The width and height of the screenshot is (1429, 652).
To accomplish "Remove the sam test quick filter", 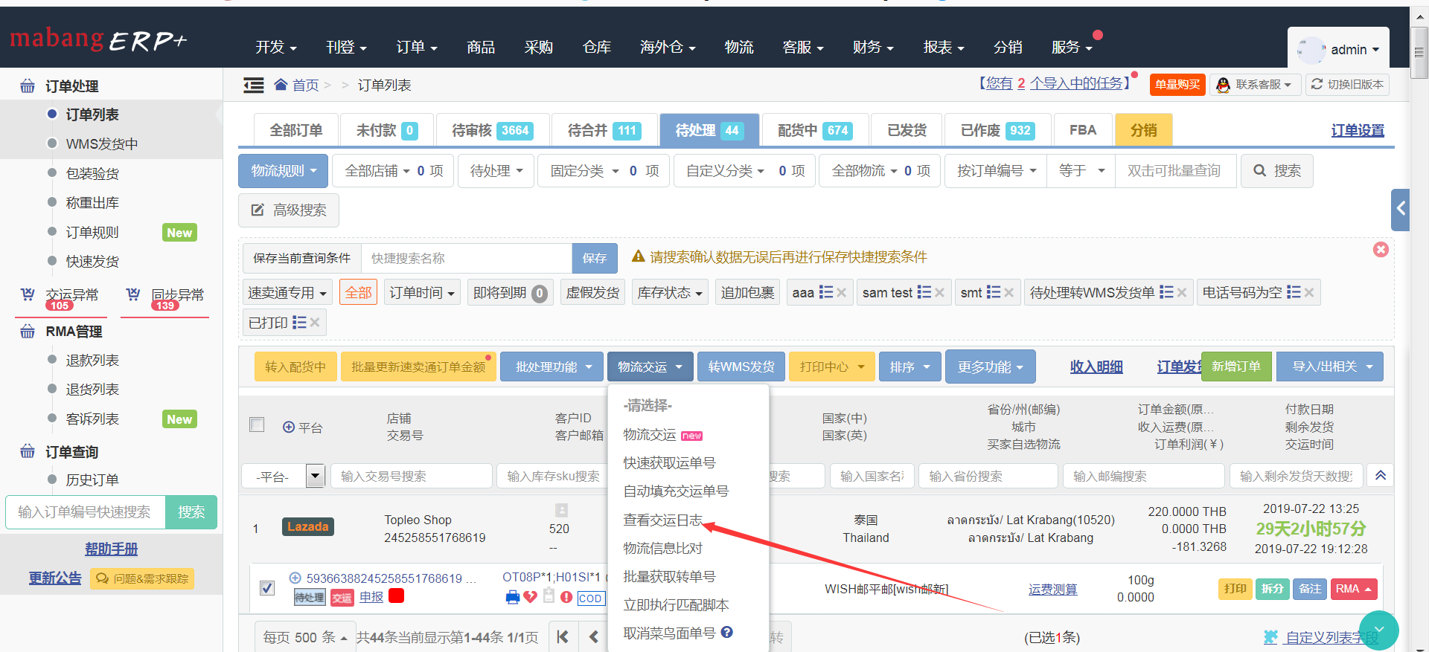I will pyautogui.click(x=939, y=293).
